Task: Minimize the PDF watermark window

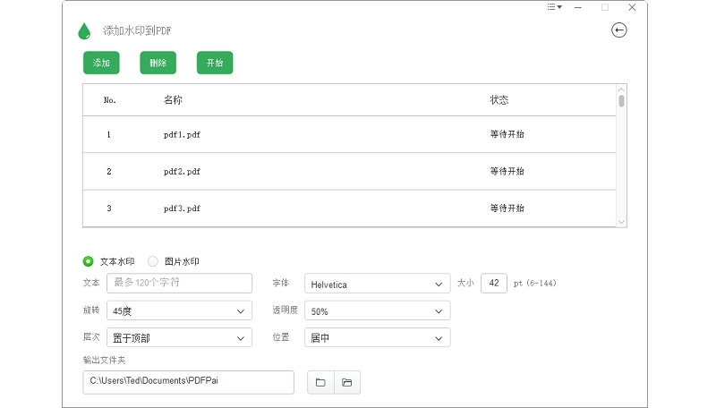Action: [580, 7]
